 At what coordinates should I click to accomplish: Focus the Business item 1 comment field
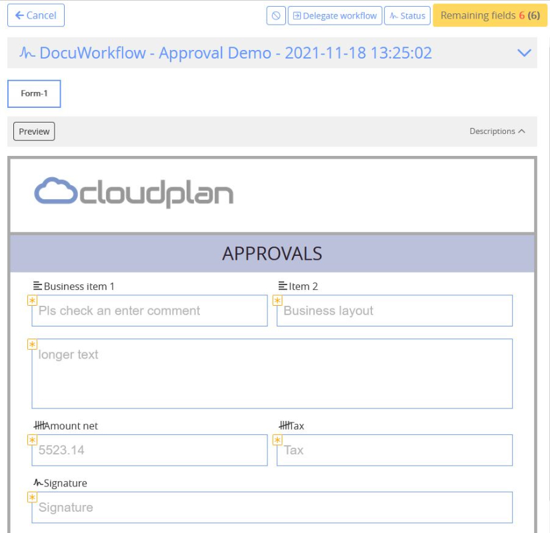click(149, 310)
